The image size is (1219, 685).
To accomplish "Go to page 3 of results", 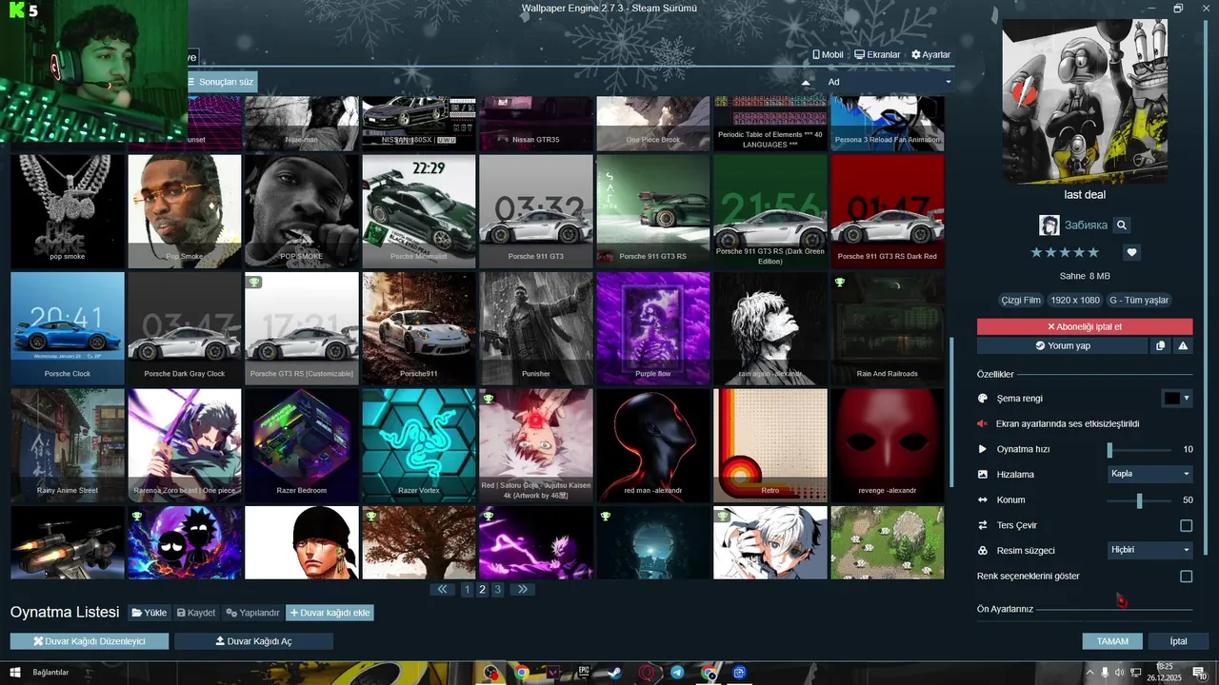I will [x=497, y=590].
